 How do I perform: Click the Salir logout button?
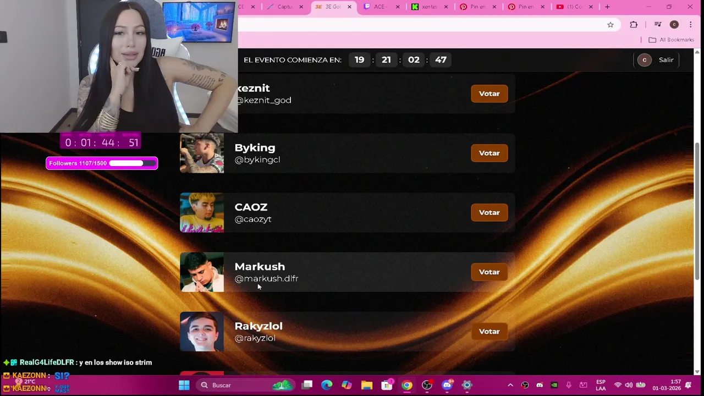coord(666,60)
